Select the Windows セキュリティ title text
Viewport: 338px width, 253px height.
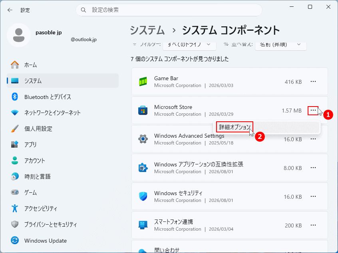pos(178,193)
